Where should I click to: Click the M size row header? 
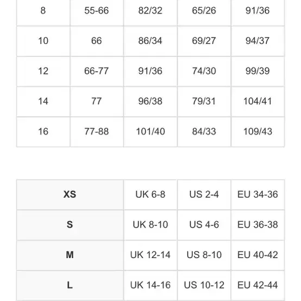click(70, 255)
